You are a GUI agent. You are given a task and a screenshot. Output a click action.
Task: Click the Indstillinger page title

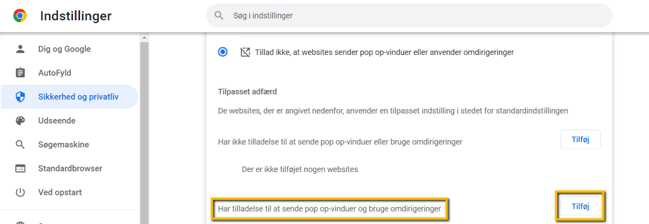point(76,16)
